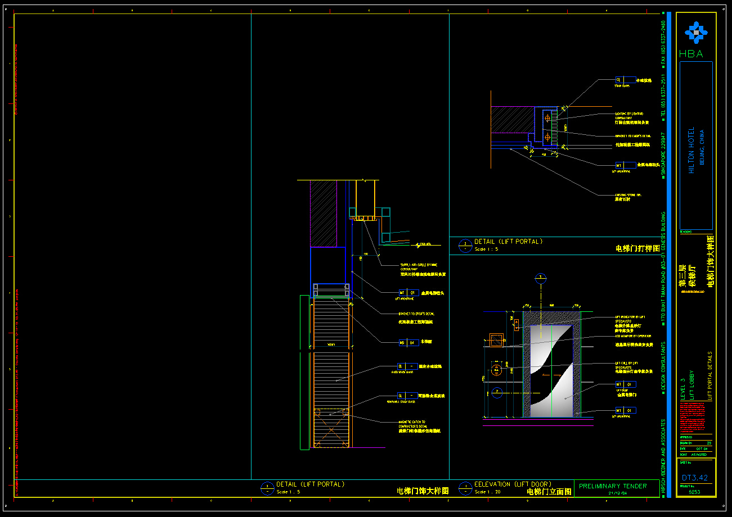Screen dimensions: 732x517
Task: Click the "FAX (65) 6337-2480" text
Action: point(663,42)
